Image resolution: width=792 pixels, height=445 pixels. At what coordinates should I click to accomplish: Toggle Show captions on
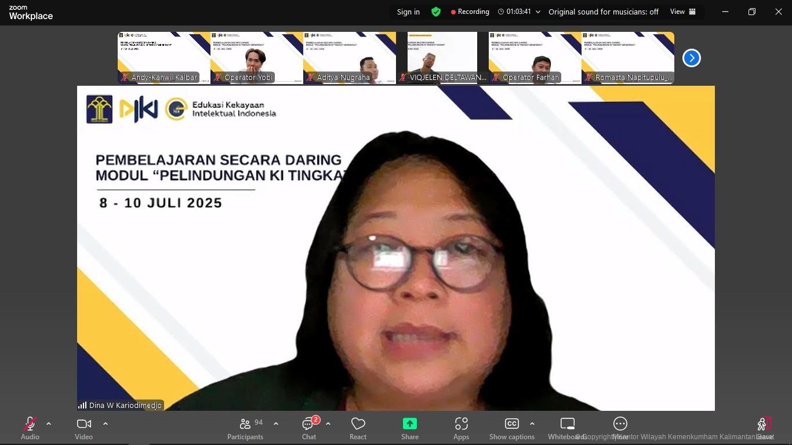(x=511, y=429)
